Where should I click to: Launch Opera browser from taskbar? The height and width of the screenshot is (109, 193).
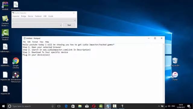[x=94, y=106]
